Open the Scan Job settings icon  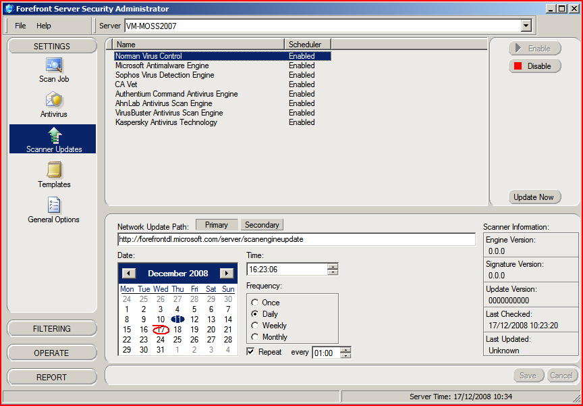coord(53,66)
